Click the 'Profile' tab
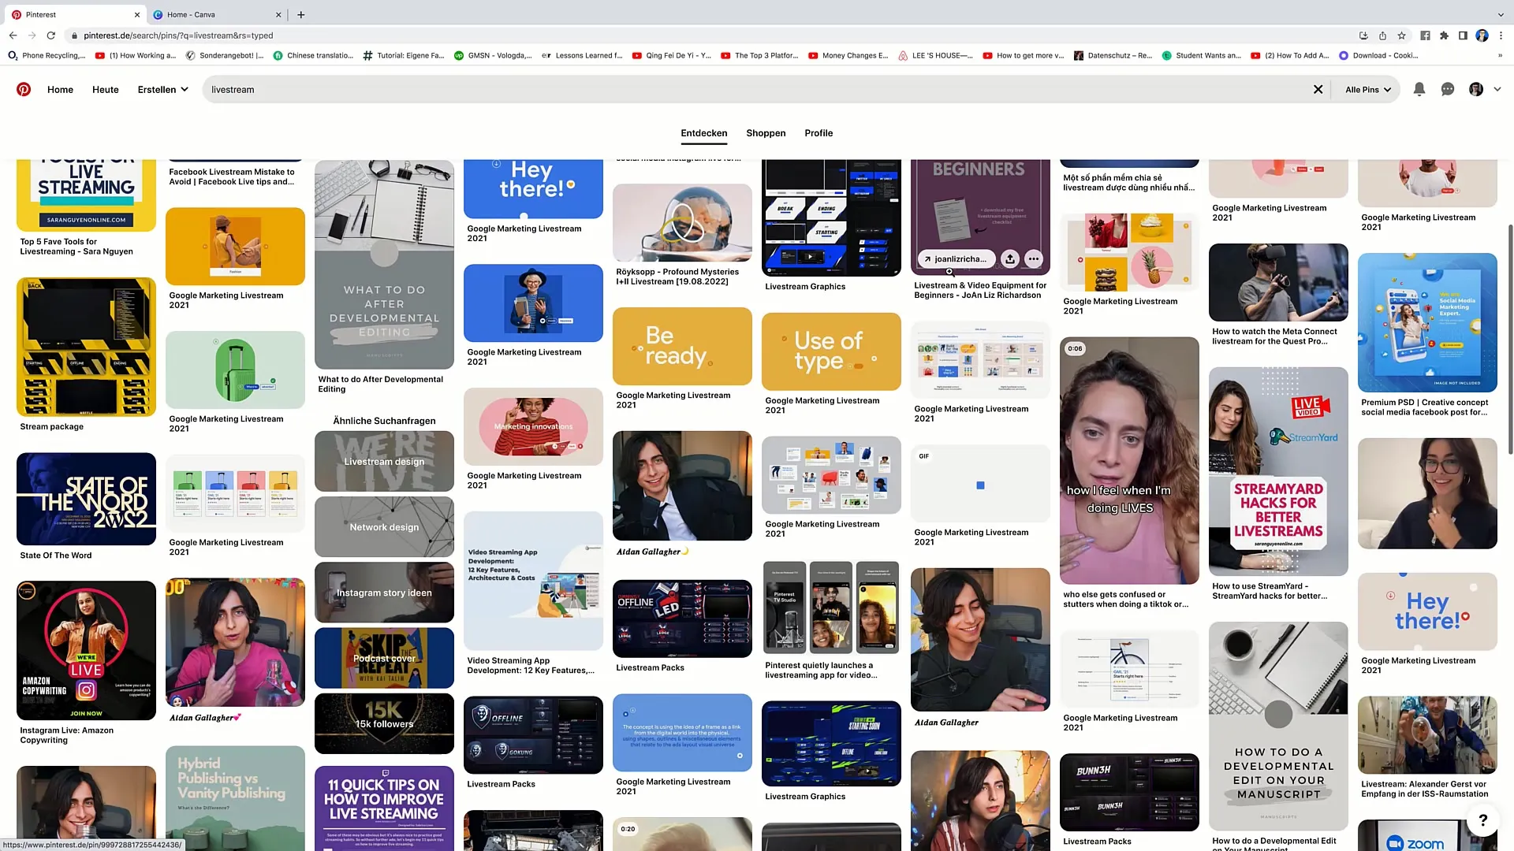Image resolution: width=1514 pixels, height=851 pixels. pos(819,133)
